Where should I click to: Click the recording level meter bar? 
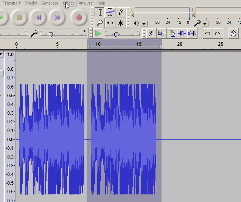218,12
